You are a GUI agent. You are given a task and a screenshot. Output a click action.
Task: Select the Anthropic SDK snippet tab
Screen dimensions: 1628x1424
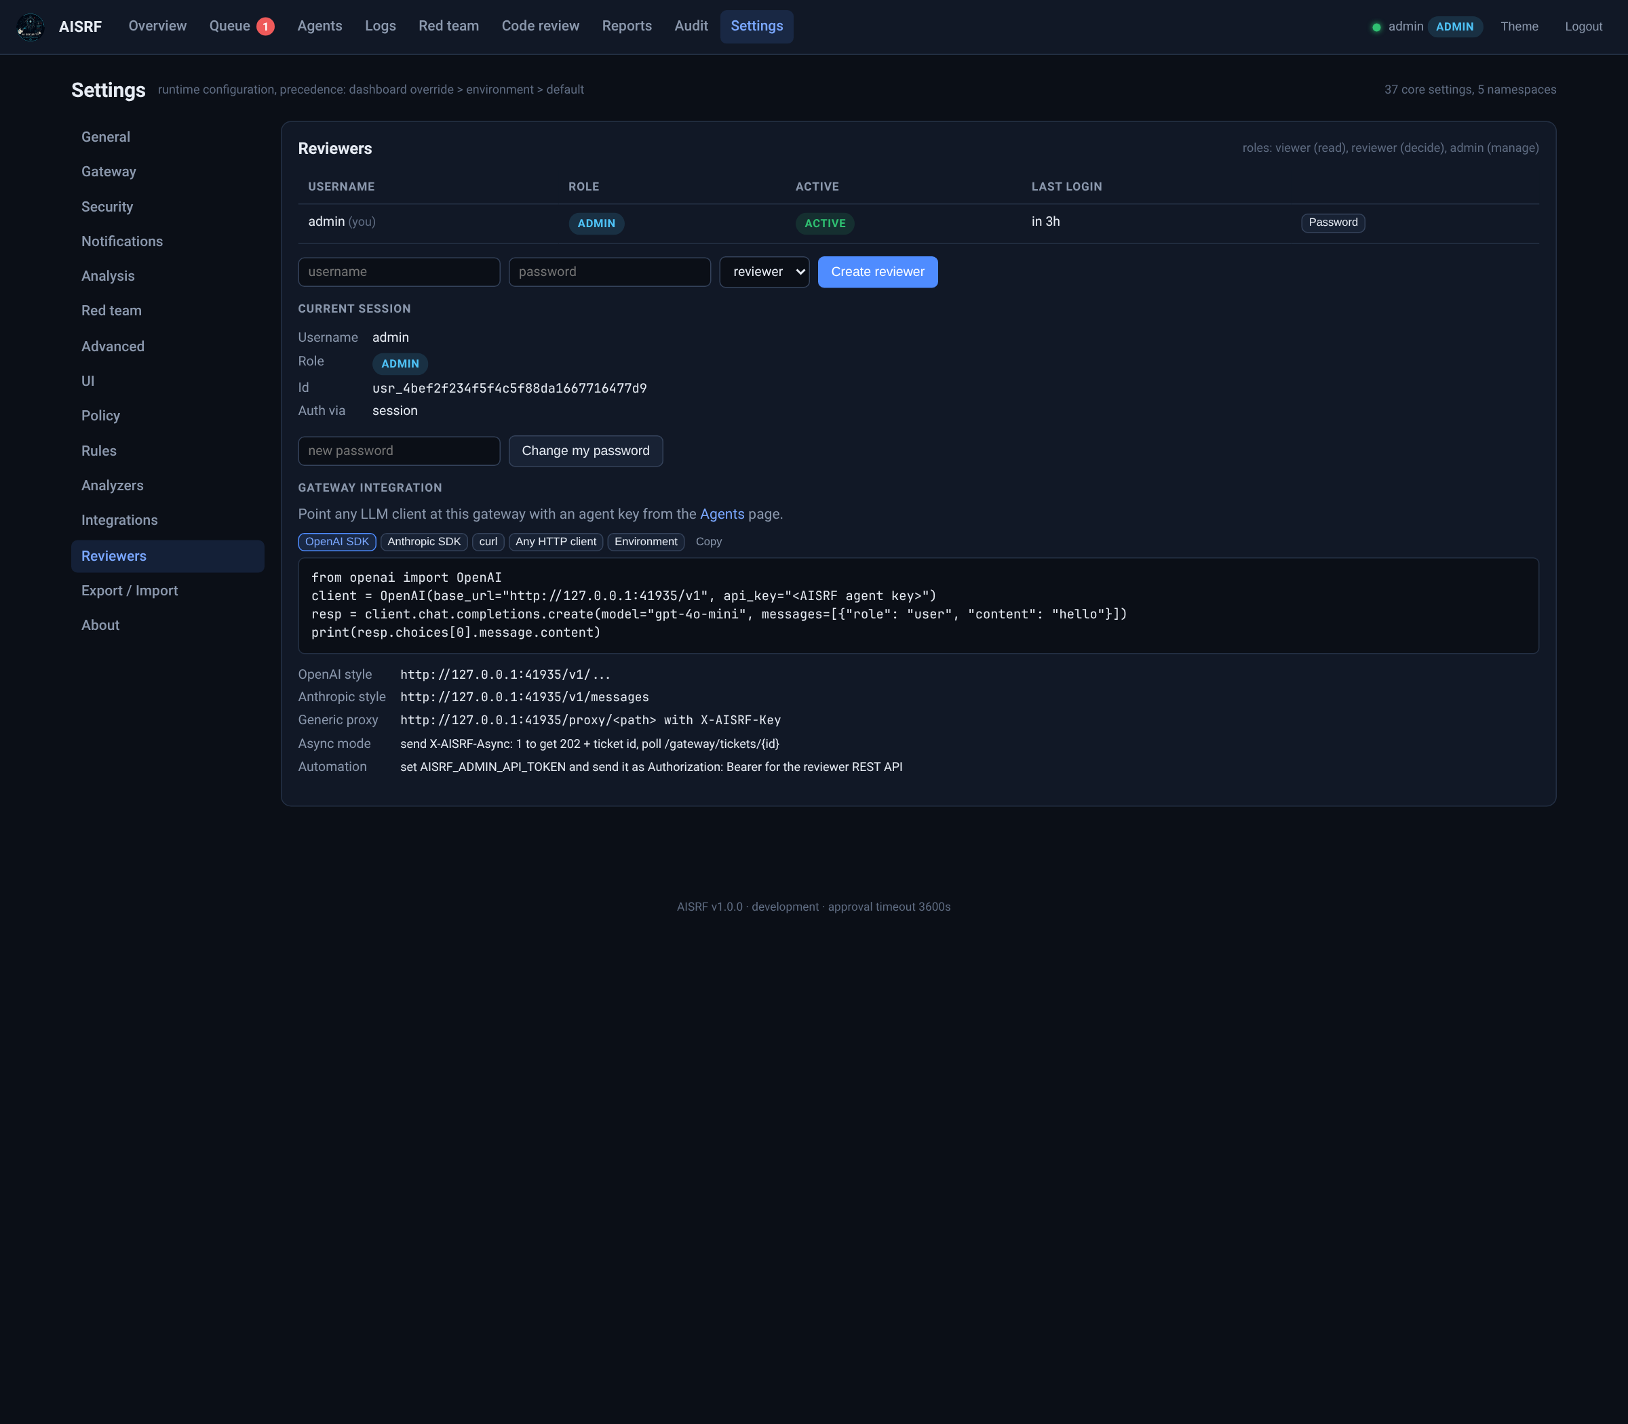424,542
